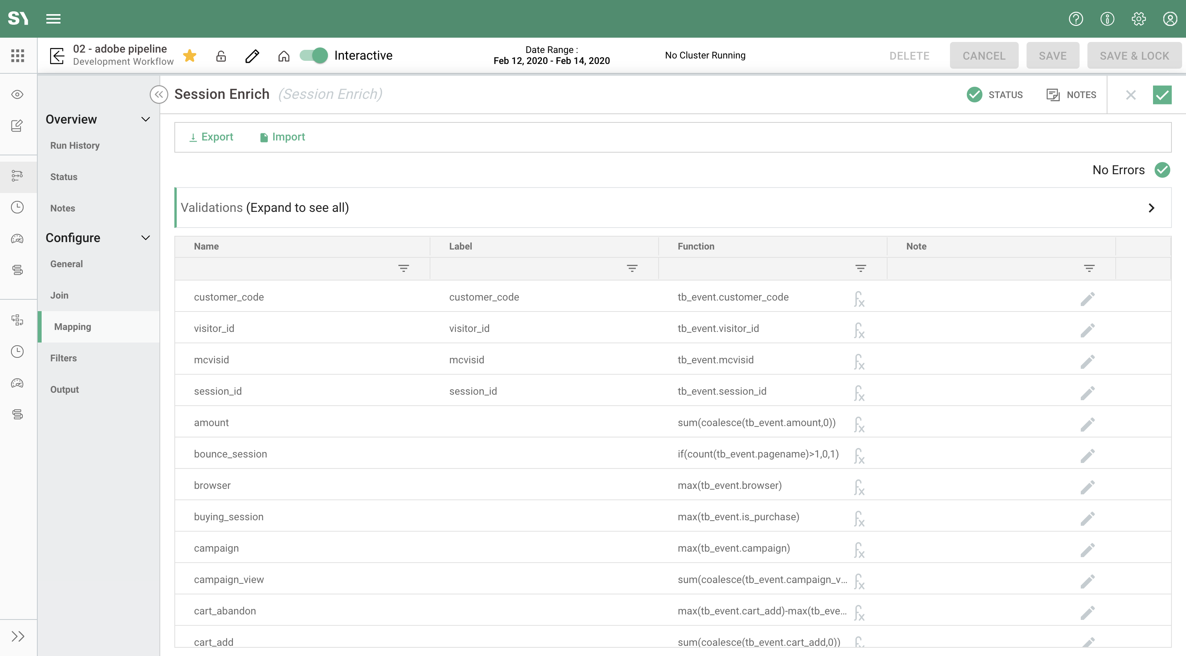The image size is (1186, 656).
Task: Open the function editor for customer_code row
Action: pyautogui.click(x=859, y=299)
